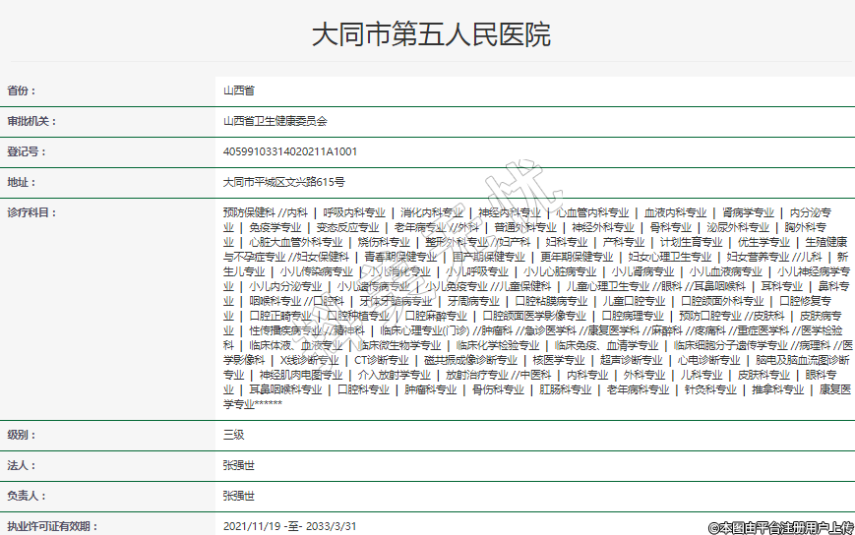Click the hospital level value 三级
855x535 pixels.
[233, 433]
